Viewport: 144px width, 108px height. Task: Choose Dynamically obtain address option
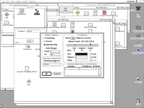coord(45,45)
